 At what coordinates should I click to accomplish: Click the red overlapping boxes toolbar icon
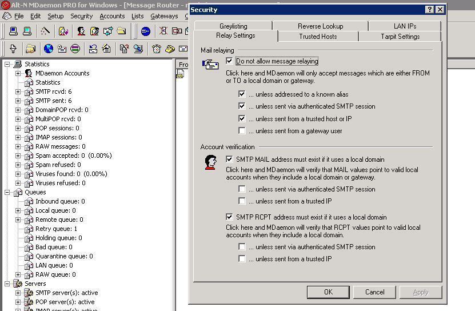point(177,31)
